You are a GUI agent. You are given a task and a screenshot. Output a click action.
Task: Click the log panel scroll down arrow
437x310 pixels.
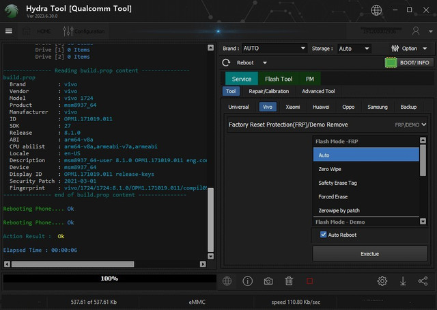(211, 256)
